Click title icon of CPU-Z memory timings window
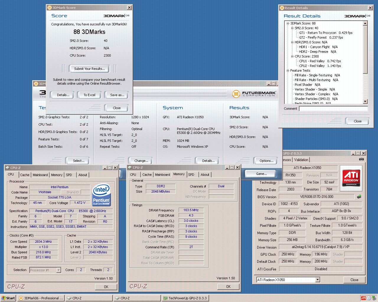 [130, 167]
